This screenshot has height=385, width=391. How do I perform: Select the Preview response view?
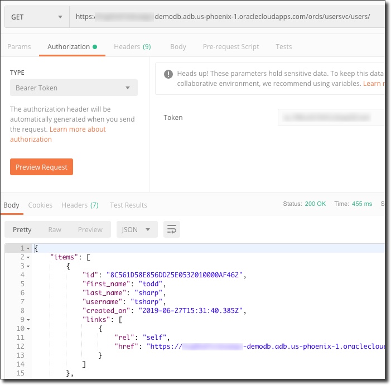(90, 229)
